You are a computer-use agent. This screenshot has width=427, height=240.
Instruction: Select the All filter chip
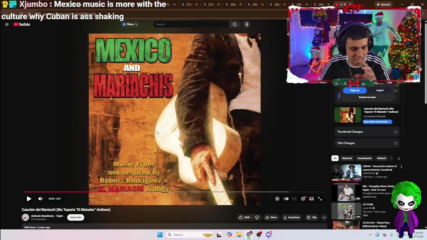335,158
